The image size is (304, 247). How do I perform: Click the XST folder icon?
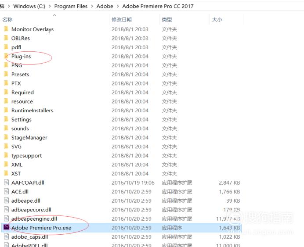pos(6,173)
